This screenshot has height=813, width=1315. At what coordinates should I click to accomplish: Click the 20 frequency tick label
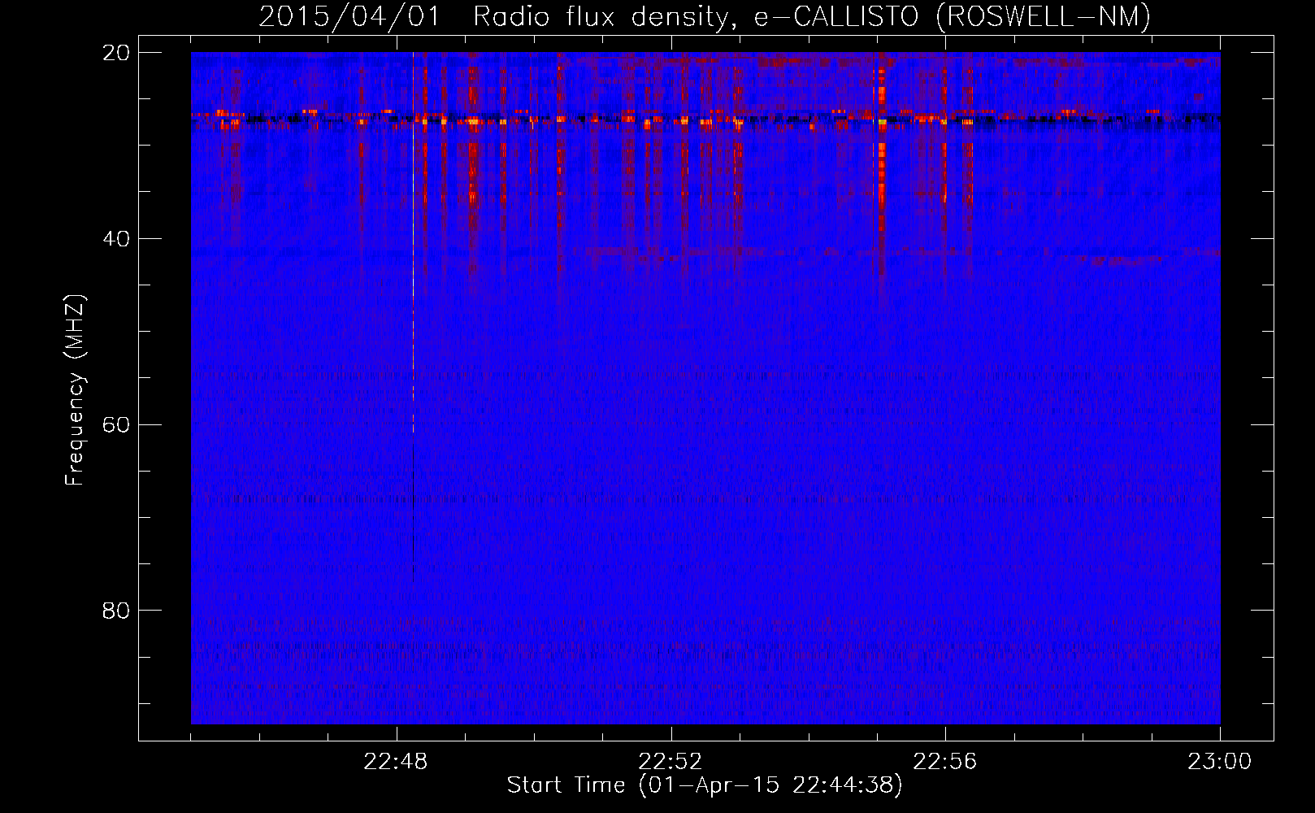116,53
